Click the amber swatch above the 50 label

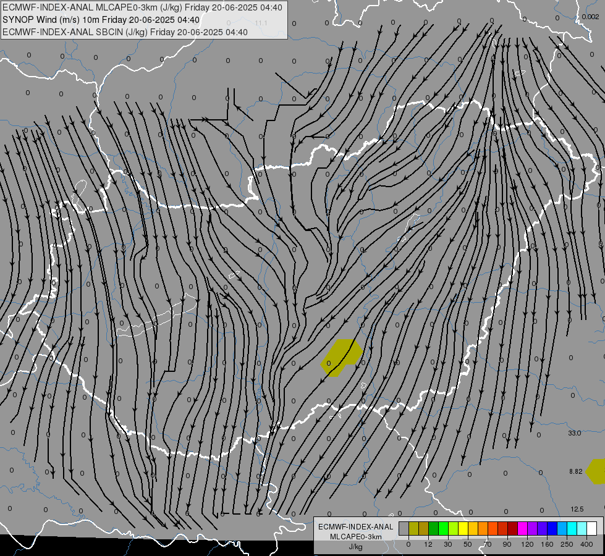pos(473,528)
